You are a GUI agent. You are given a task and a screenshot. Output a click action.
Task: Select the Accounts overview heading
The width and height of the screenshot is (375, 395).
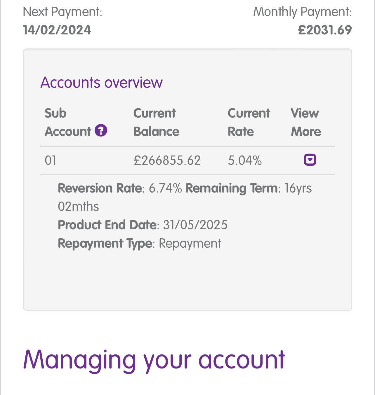coord(101,82)
